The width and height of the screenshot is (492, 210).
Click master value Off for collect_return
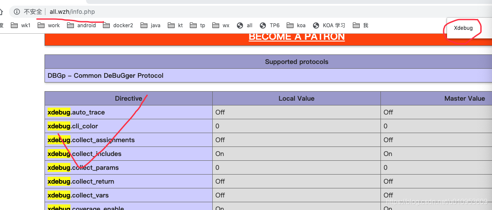point(388,181)
